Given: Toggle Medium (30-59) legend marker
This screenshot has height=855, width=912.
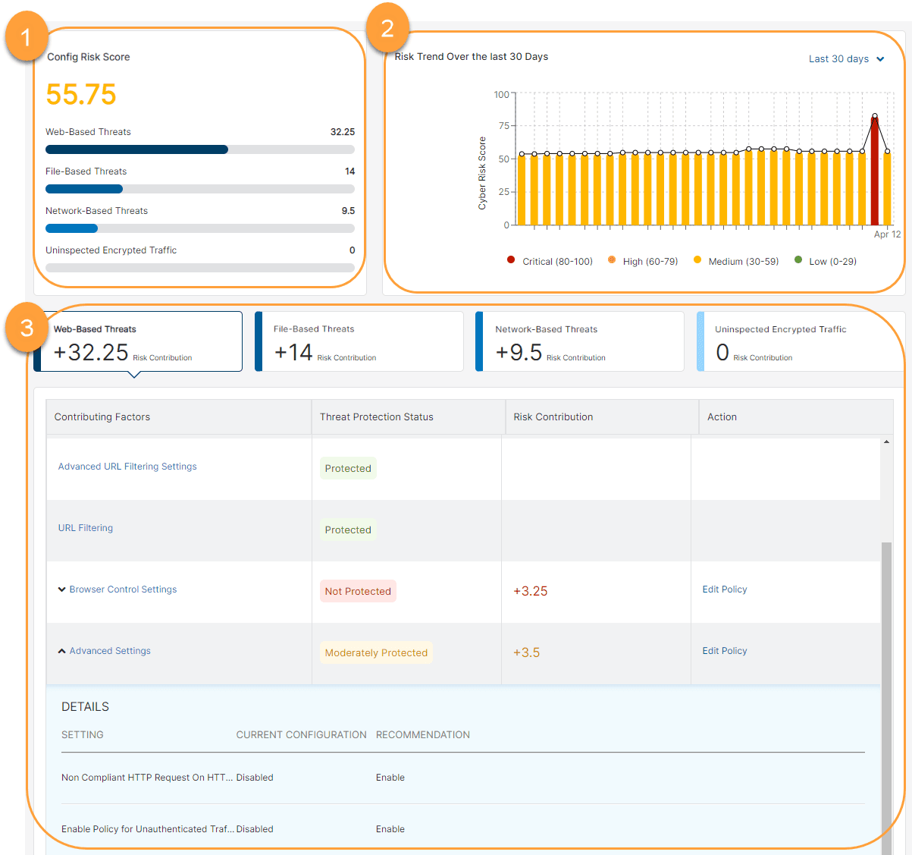Looking at the screenshot, I should 697,260.
